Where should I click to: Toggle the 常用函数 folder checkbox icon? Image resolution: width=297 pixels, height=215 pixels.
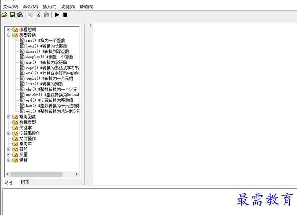pyautogui.click(x=15, y=117)
